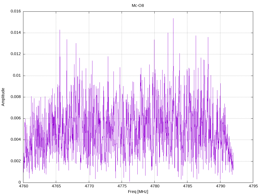Click the 4785 x-axis tick label
This screenshot has height=195, width=260.
pos(188,186)
